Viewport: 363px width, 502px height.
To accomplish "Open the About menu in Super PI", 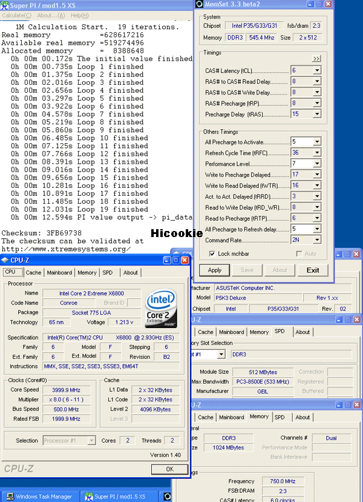I will tap(51, 15).
